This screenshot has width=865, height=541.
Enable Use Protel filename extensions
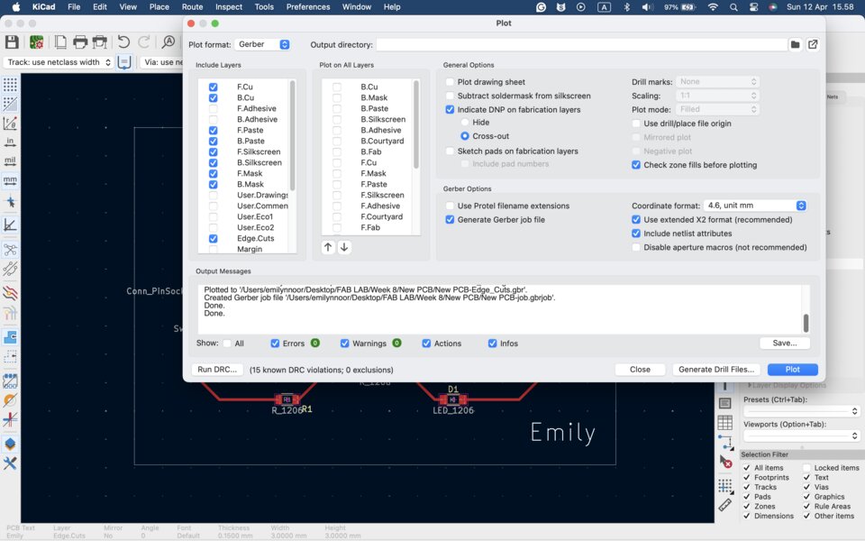[x=450, y=206]
